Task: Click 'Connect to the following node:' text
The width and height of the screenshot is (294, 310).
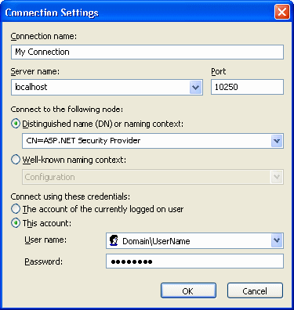Action: 67,109
